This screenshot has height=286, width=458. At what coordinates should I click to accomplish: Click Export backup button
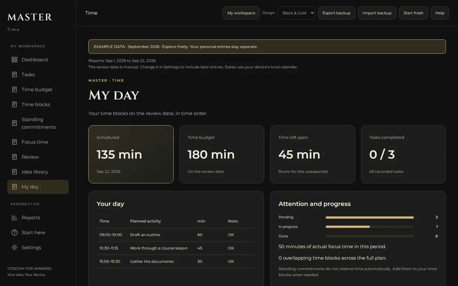pos(336,13)
